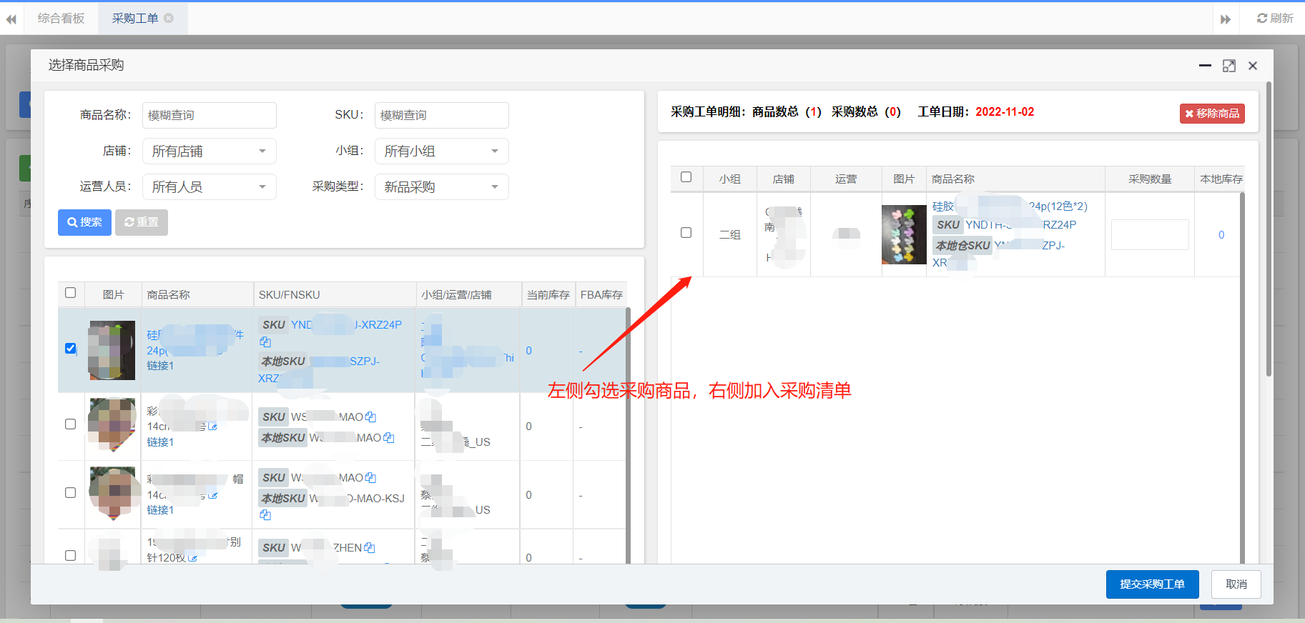Check the MAO-KSJ product row checkbox
The width and height of the screenshot is (1305, 623).
[x=70, y=493]
